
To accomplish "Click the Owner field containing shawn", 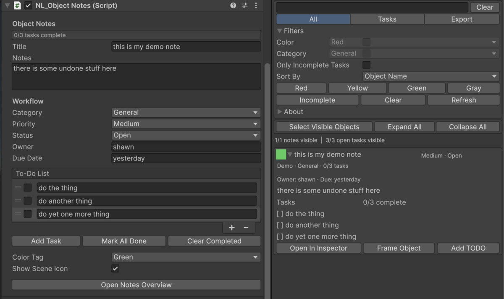I will coord(186,147).
